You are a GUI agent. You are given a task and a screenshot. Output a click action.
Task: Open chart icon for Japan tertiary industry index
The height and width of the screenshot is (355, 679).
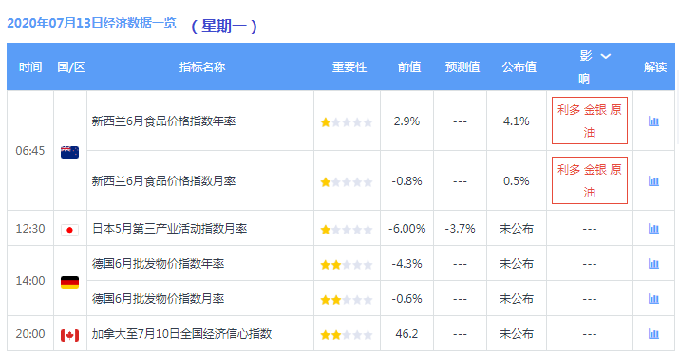(653, 228)
